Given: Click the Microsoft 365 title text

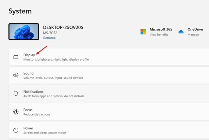Looking at the screenshot, I should click(161, 29).
